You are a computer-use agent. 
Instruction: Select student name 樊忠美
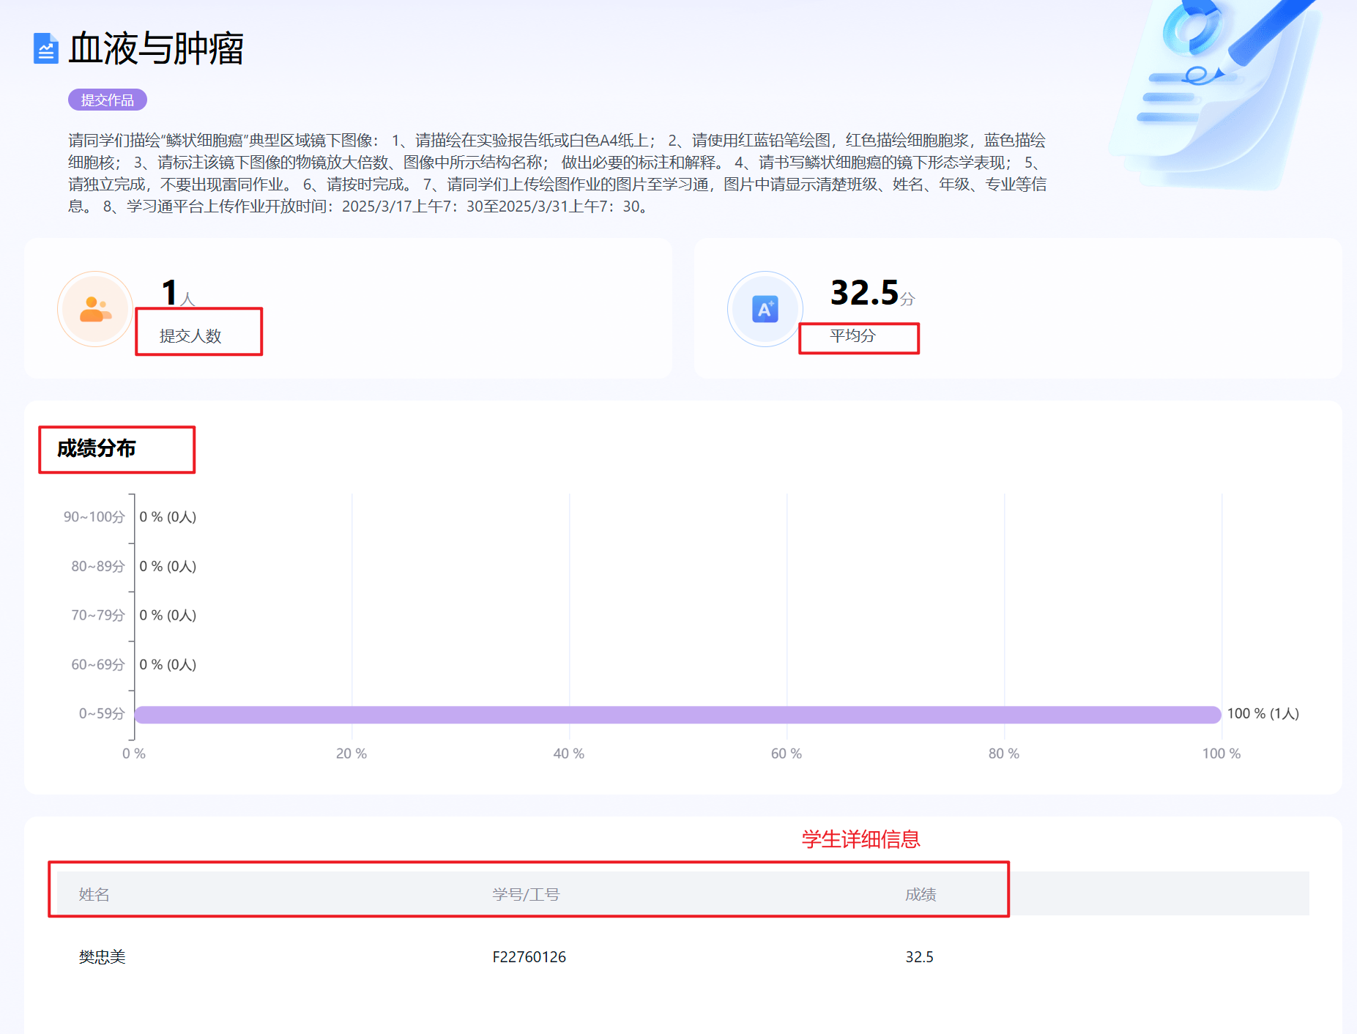103,957
